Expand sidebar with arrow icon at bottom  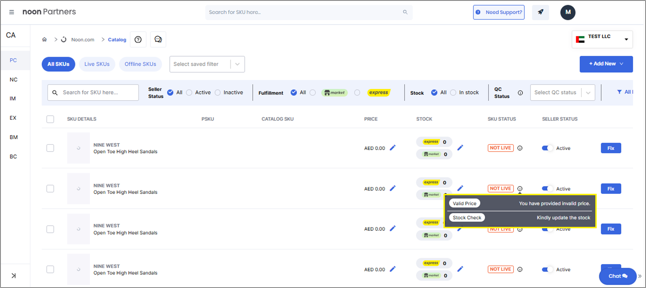13,276
